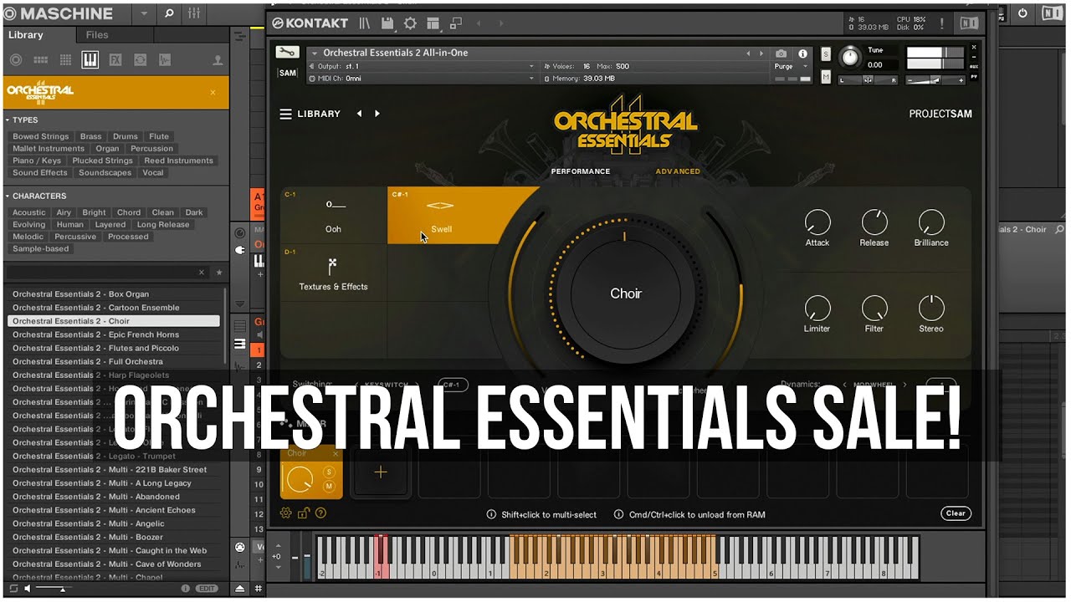Click the NI logo in Kontakt header
Image resolution: width=1071 pixels, height=602 pixels.
point(969,23)
